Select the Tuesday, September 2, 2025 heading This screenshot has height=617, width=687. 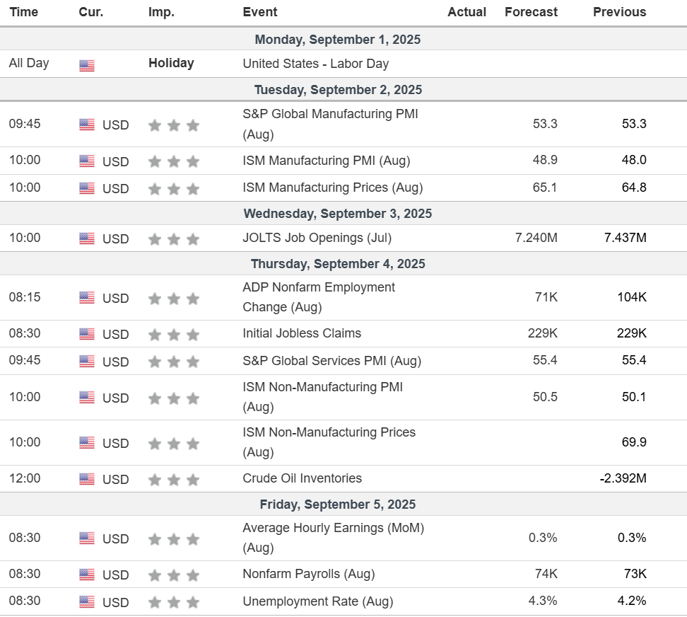click(x=339, y=90)
